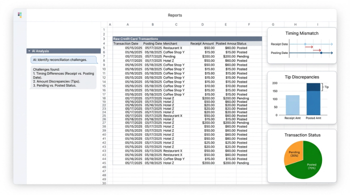Select column B header
Viewport: 350px width, 195px height.
click(x=152, y=24)
